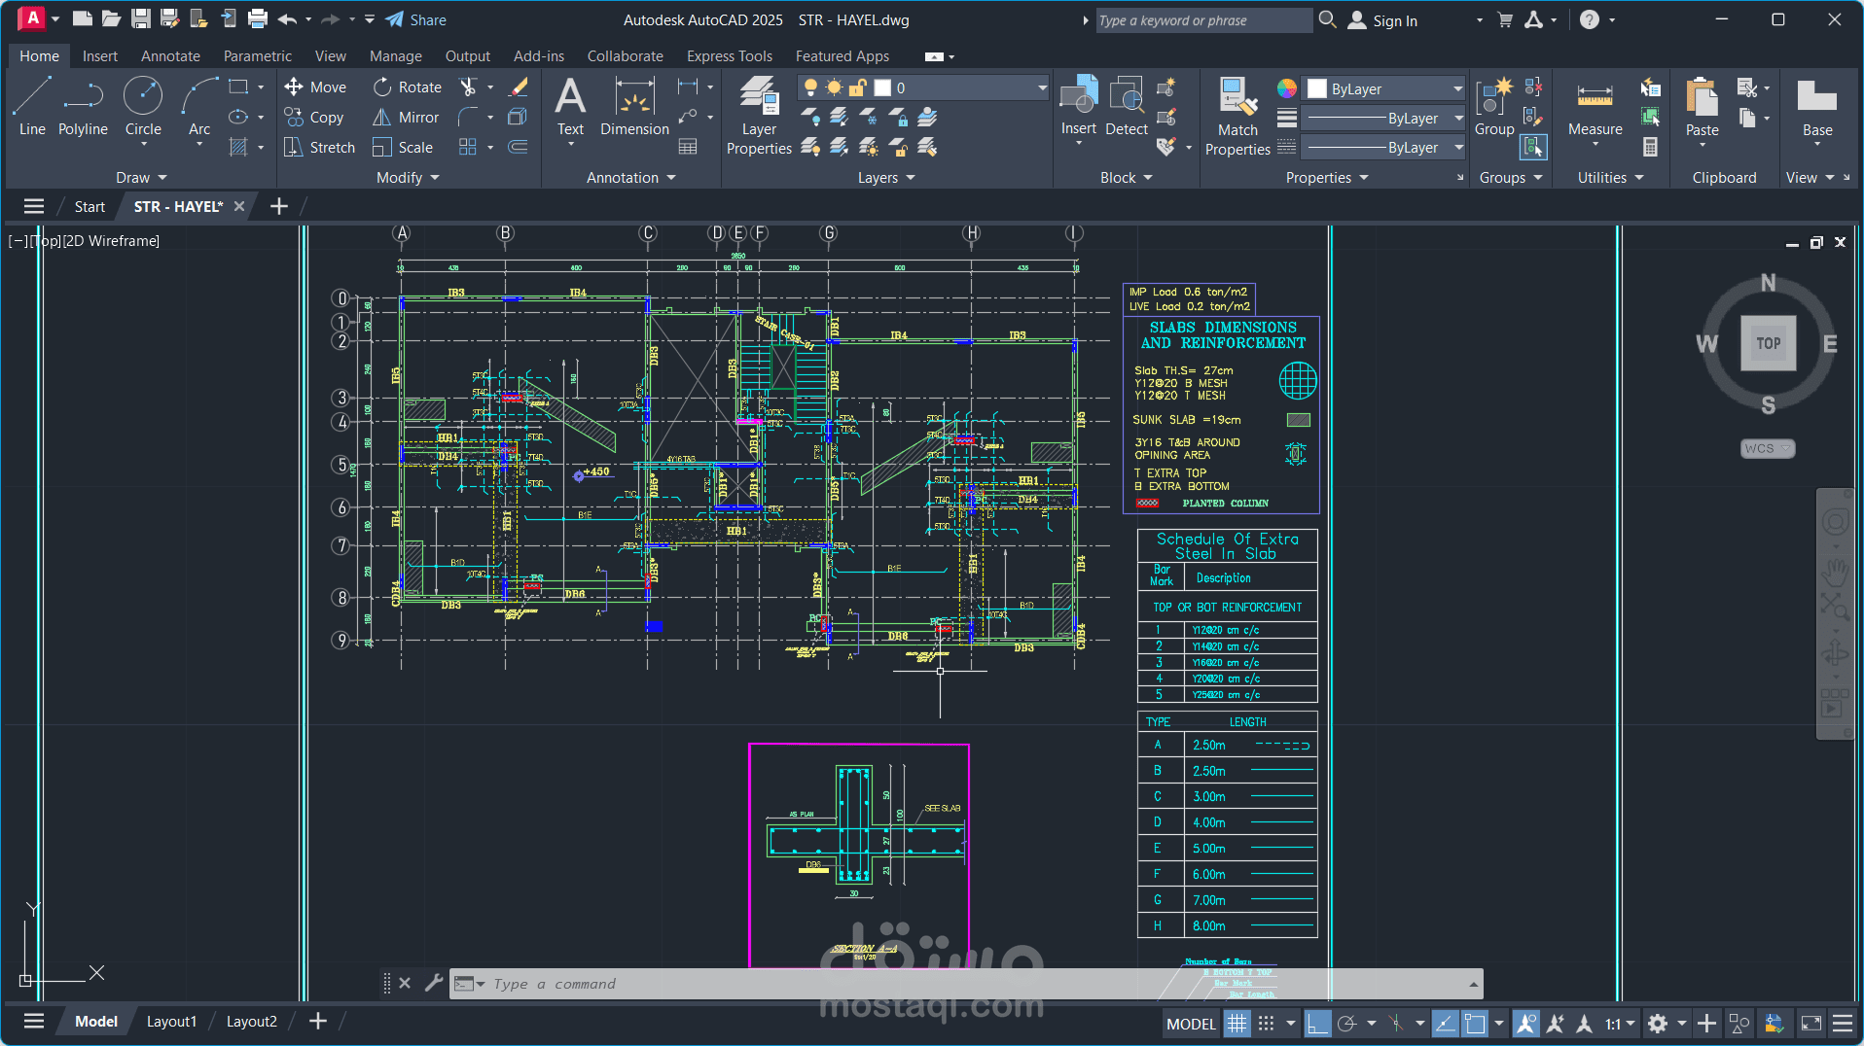Click Match Properties tool
The image size is (1864, 1046).
[1237, 115]
